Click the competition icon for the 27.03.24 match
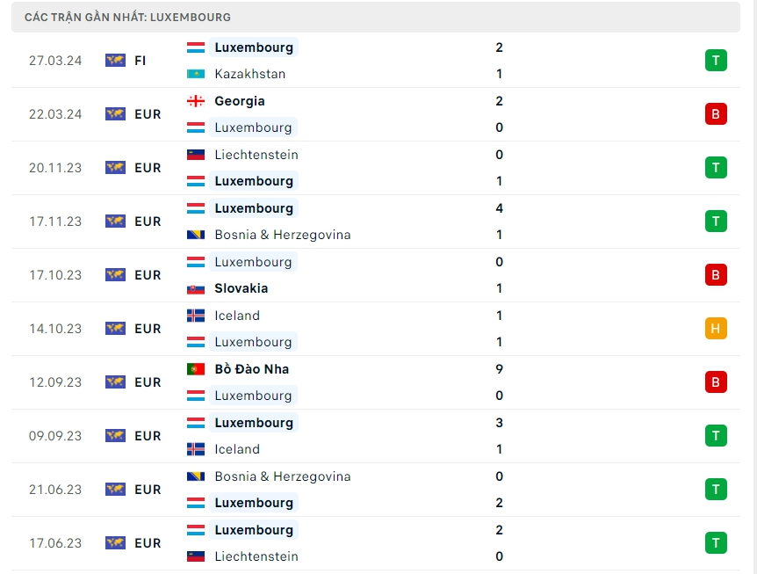 tap(115, 61)
